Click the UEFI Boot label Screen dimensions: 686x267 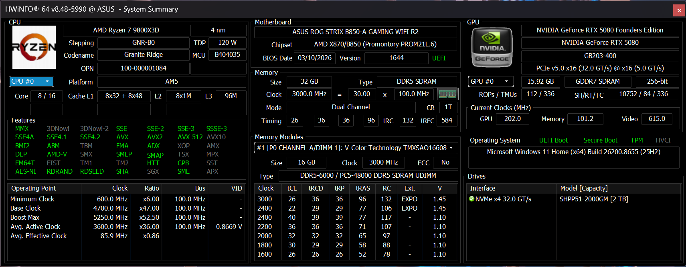coord(553,140)
